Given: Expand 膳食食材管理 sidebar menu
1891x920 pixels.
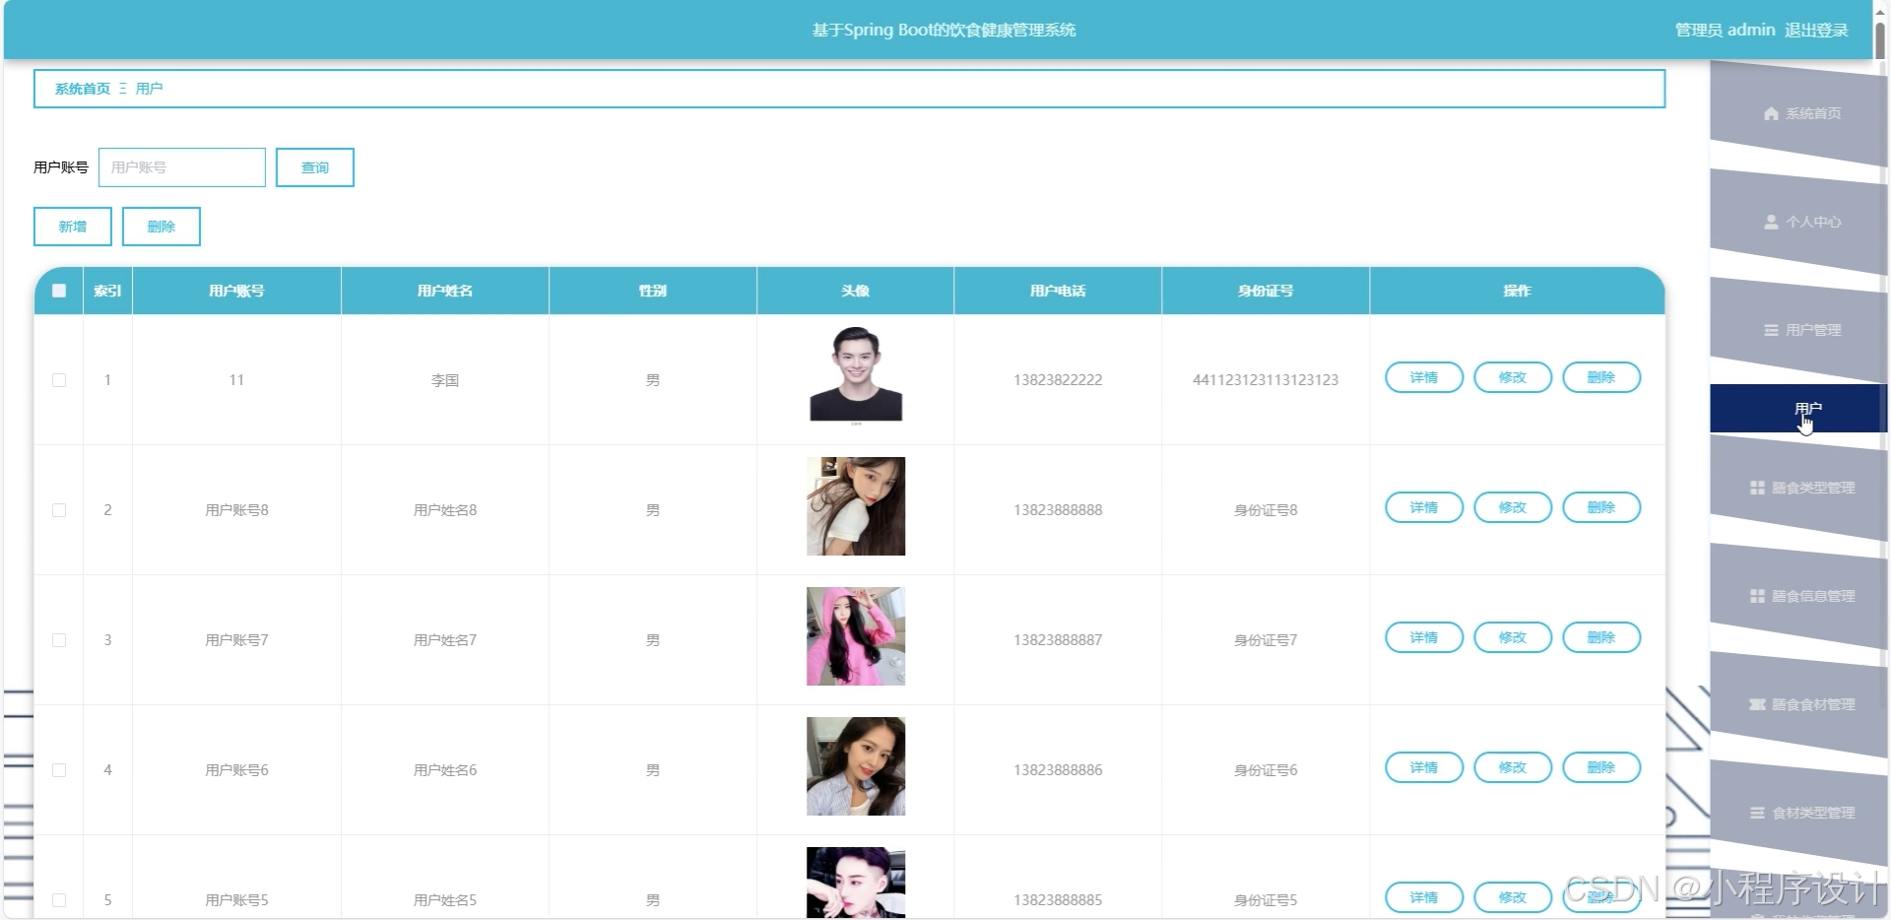Looking at the screenshot, I should pos(1798,704).
